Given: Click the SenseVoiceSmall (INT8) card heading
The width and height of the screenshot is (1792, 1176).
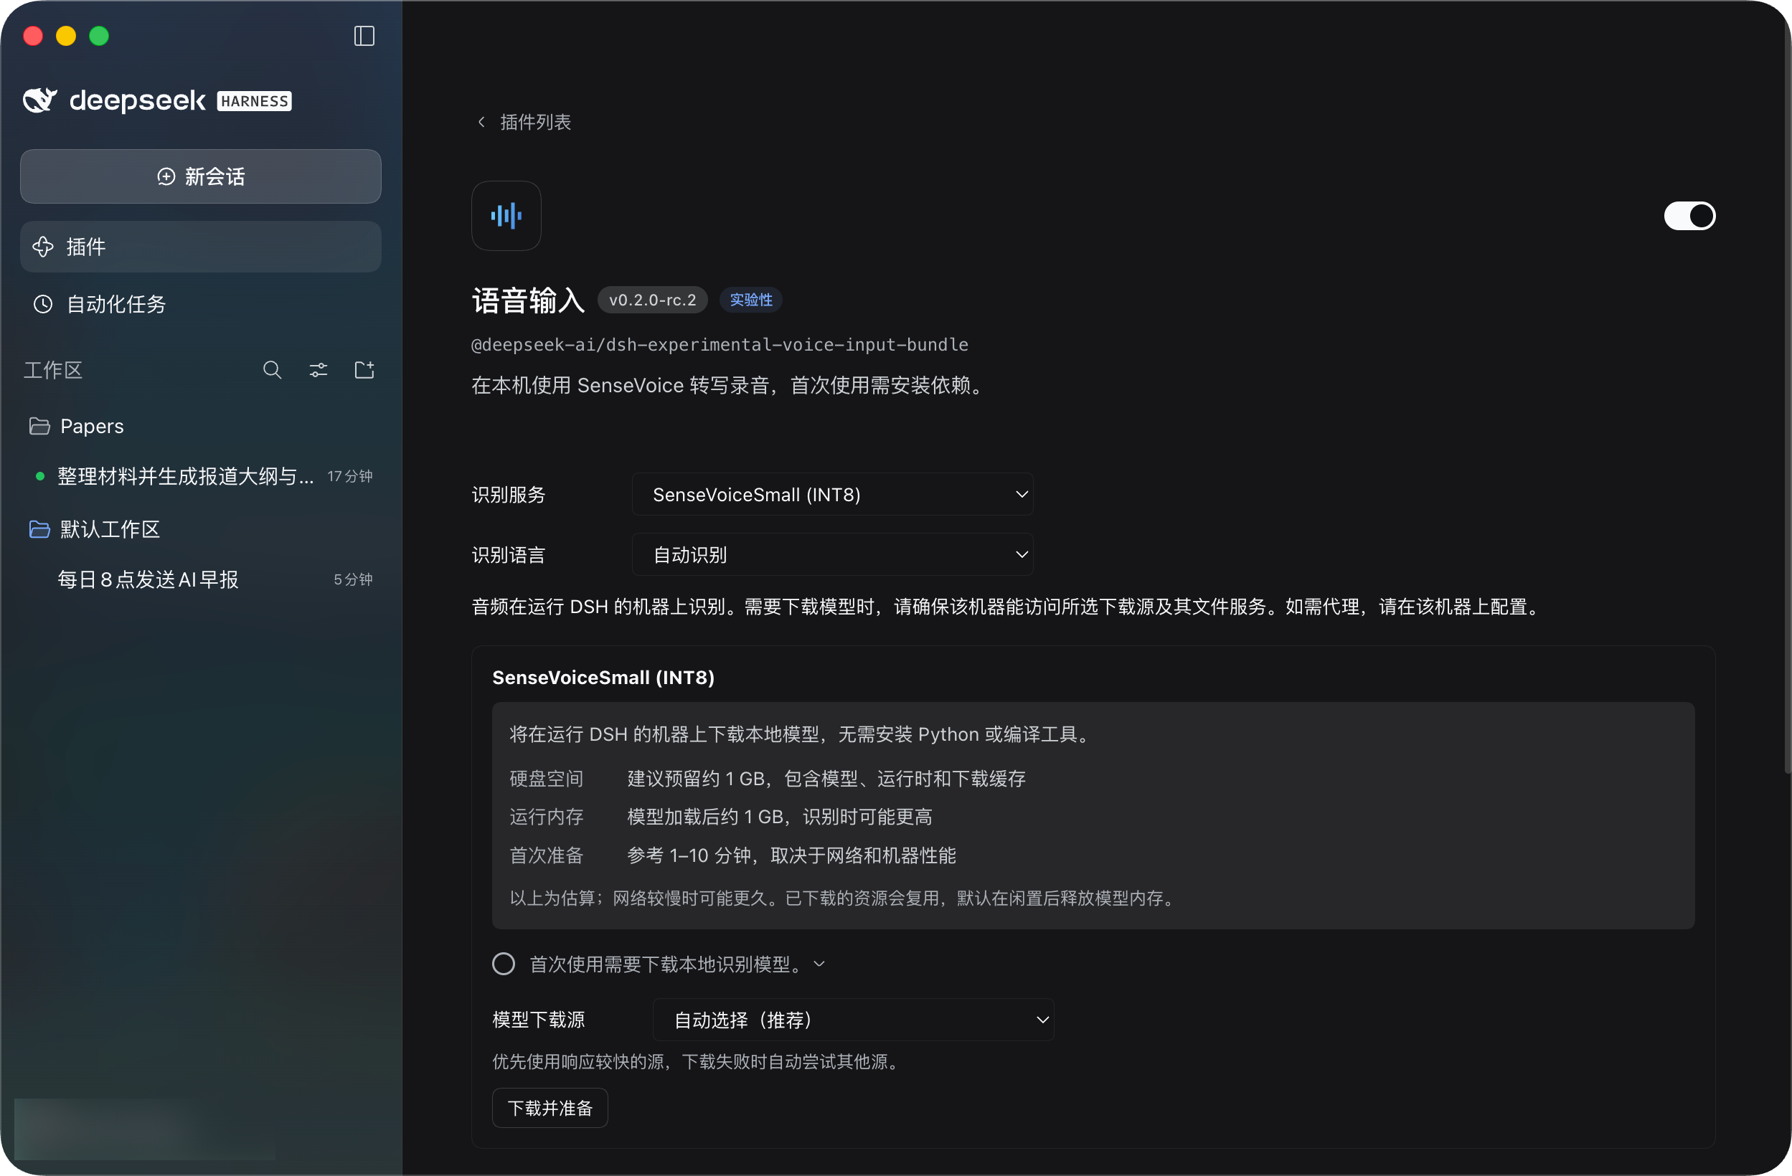Looking at the screenshot, I should click(x=604, y=677).
